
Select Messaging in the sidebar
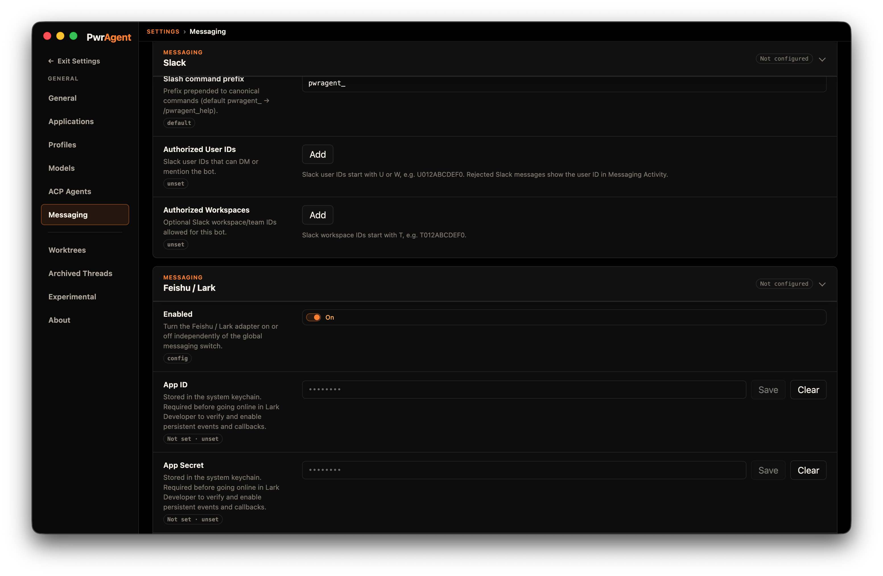click(85, 215)
